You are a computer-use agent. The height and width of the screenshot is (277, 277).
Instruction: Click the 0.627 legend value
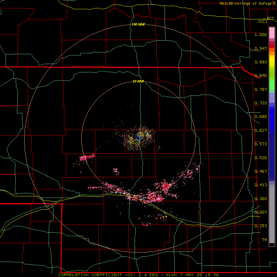tap(261, 130)
